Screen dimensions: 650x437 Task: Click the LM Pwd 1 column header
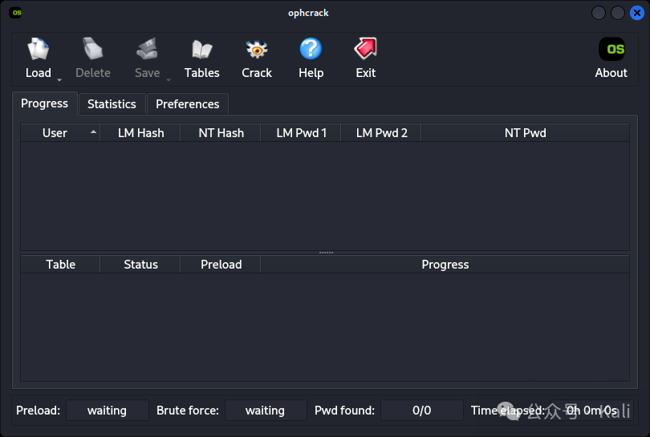click(x=302, y=133)
